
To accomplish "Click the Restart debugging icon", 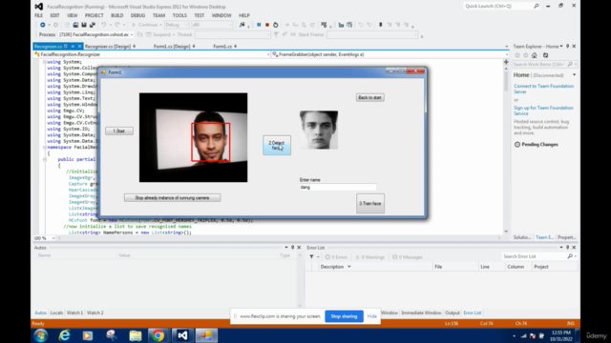I will pyautogui.click(x=276, y=25).
